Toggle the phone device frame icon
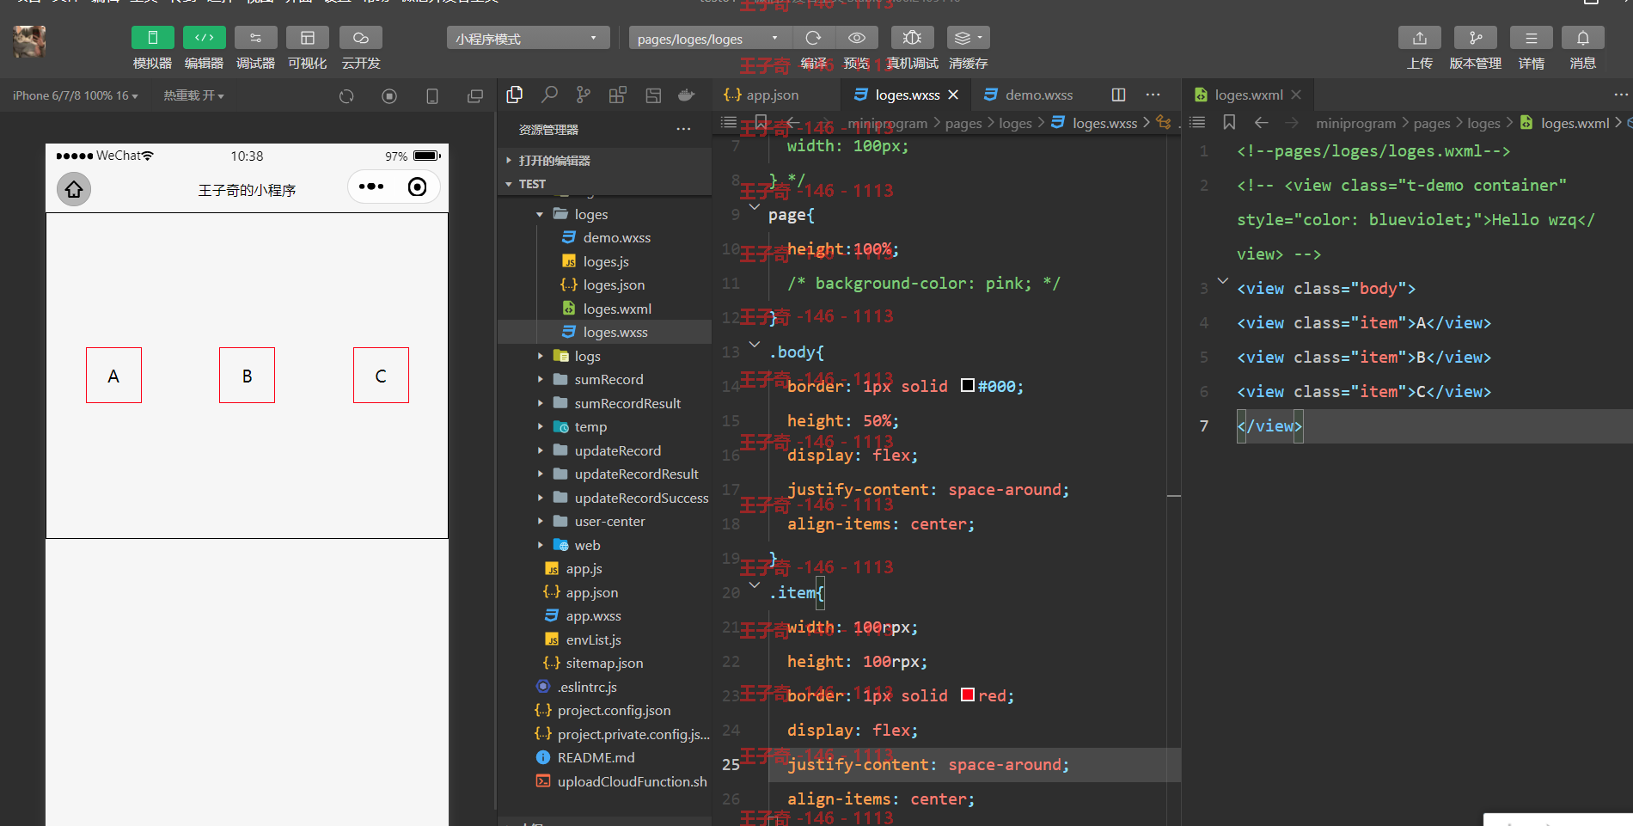The image size is (1633, 826). click(432, 96)
